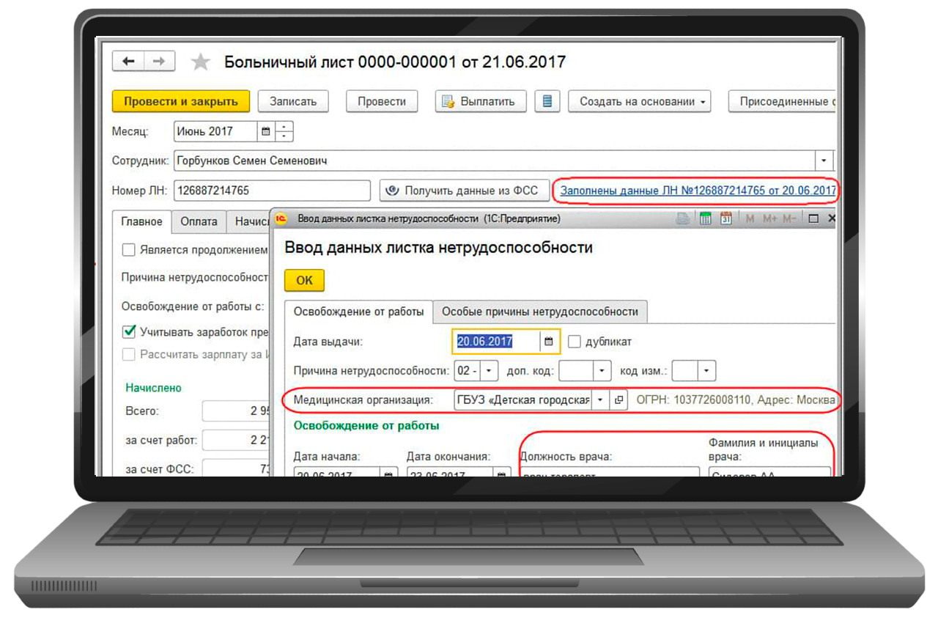Go forward with the right arrow button
Screen dimensions: 938x618
point(159,62)
